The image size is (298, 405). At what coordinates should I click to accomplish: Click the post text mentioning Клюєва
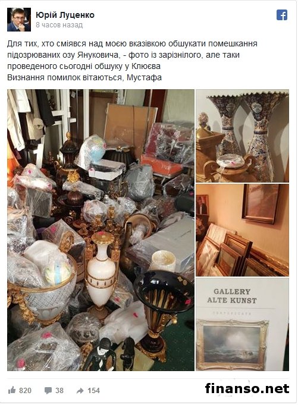[84, 66]
